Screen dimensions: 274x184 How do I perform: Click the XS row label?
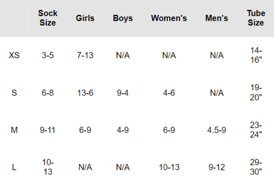(x=14, y=55)
